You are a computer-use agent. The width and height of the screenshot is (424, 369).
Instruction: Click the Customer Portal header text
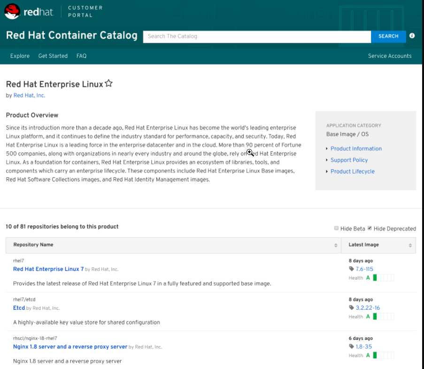pyautogui.click(x=85, y=11)
